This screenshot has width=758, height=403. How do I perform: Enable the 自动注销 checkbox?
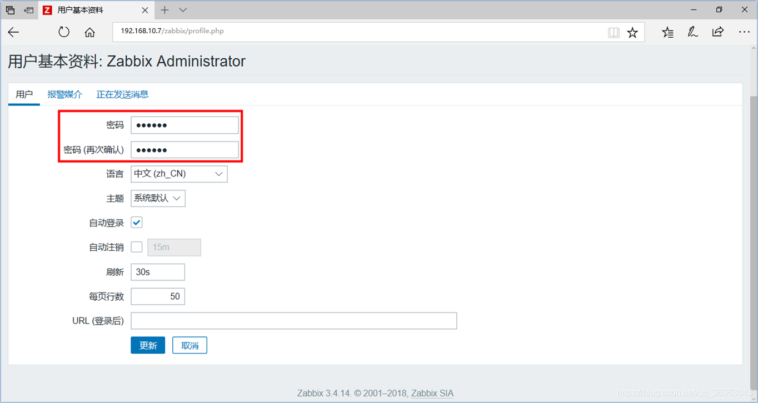[x=137, y=247]
